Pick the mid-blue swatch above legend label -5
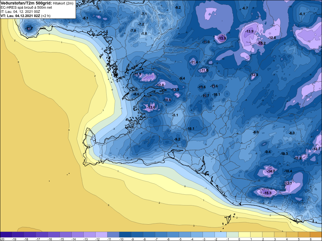 click(185, 235)
